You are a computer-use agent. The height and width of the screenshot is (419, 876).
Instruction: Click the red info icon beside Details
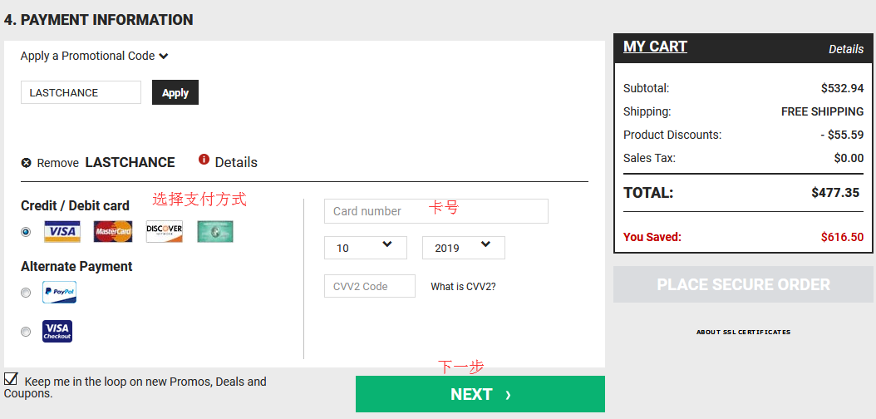pyautogui.click(x=204, y=160)
